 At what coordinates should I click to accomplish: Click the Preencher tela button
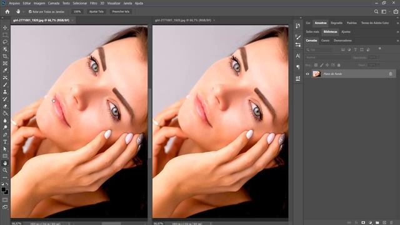coord(121,12)
